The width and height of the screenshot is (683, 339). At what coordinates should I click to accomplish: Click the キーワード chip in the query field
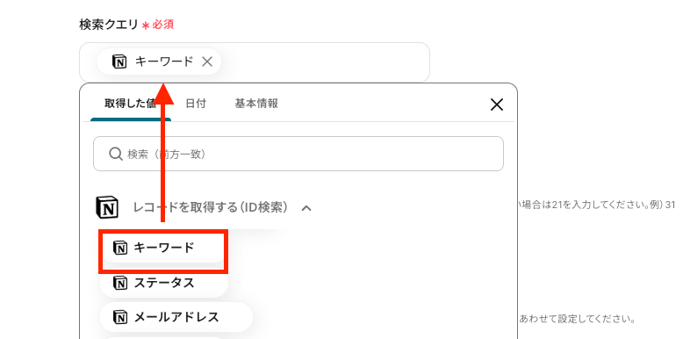tap(159, 61)
